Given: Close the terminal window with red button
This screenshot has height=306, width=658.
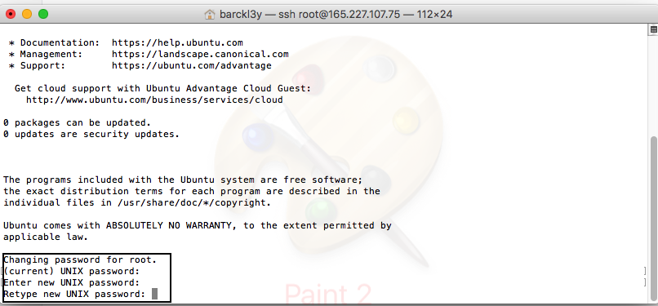Looking at the screenshot, I should click(11, 14).
